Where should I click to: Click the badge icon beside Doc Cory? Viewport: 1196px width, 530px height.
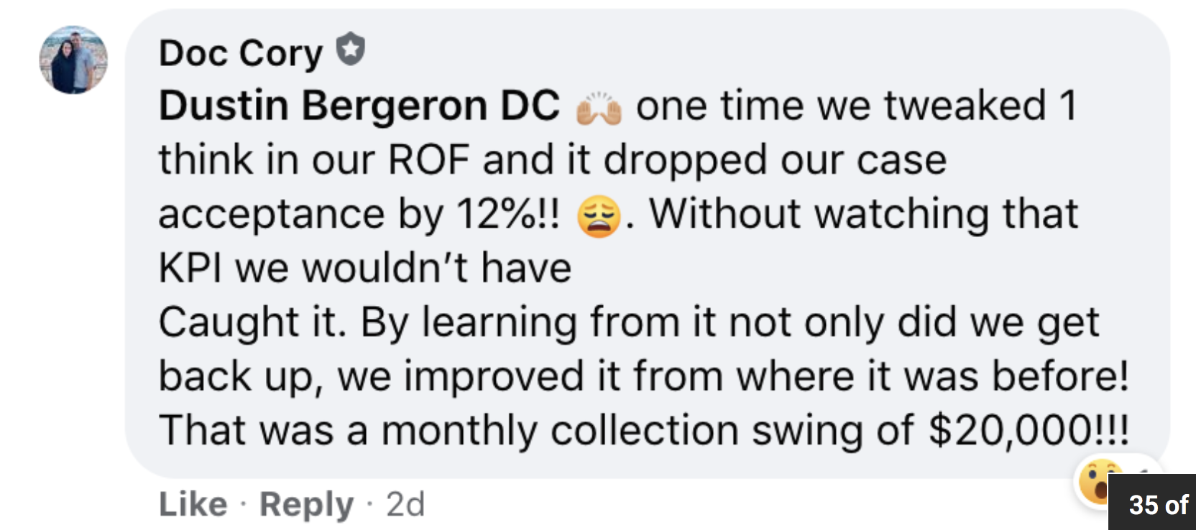coord(351,50)
